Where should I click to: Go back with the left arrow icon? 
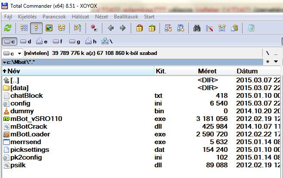[111, 28]
